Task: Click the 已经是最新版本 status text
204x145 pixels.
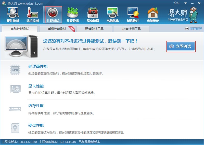Action: 89,142
